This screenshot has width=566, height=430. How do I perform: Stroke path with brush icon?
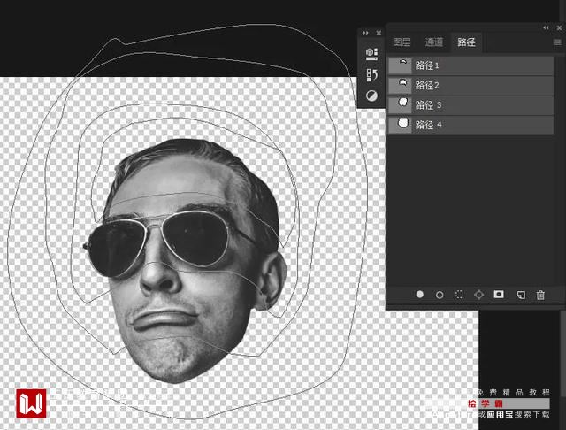[440, 295]
